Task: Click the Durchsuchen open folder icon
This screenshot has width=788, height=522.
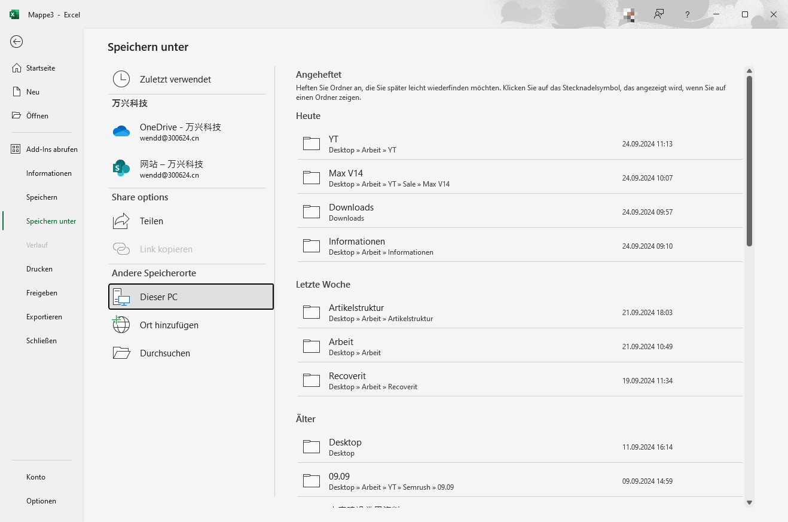Action: [121, 353]
